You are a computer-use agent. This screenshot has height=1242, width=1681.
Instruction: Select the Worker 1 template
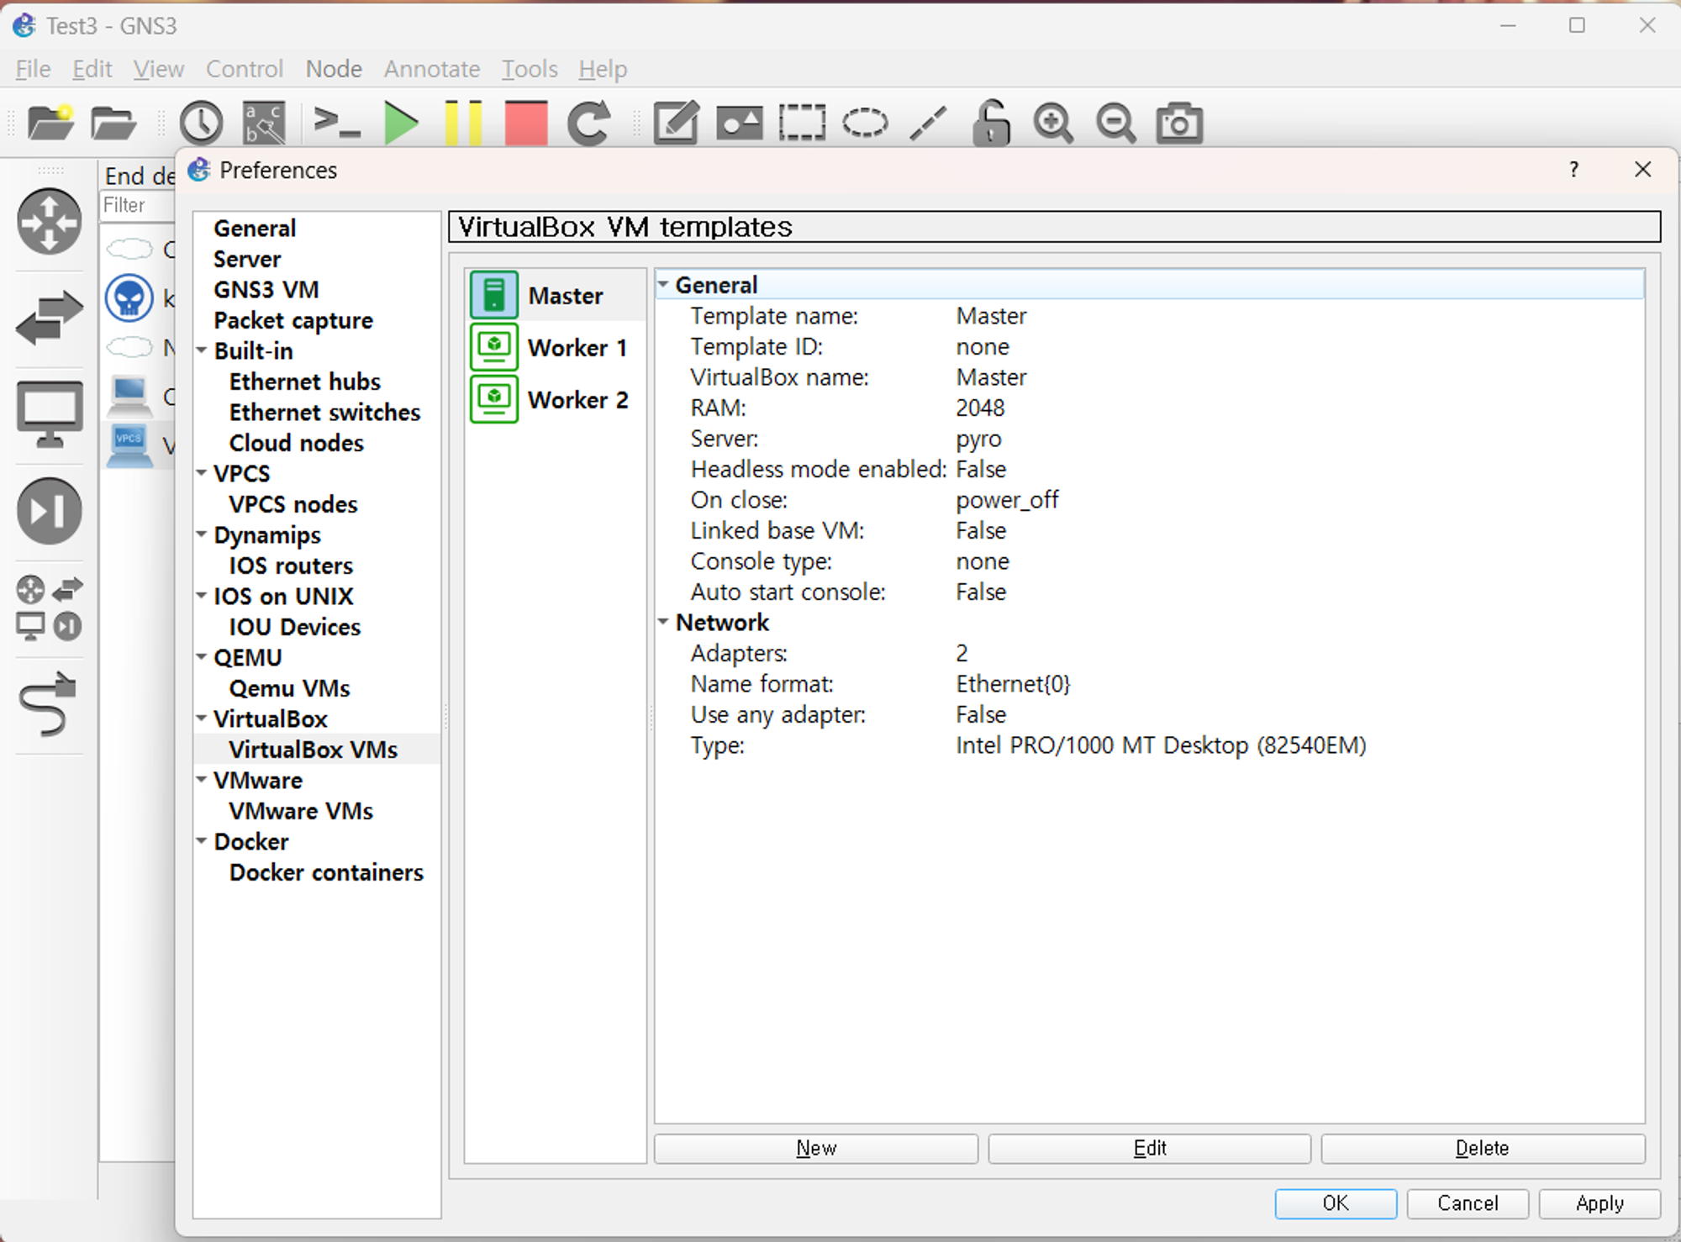[555, 347]
